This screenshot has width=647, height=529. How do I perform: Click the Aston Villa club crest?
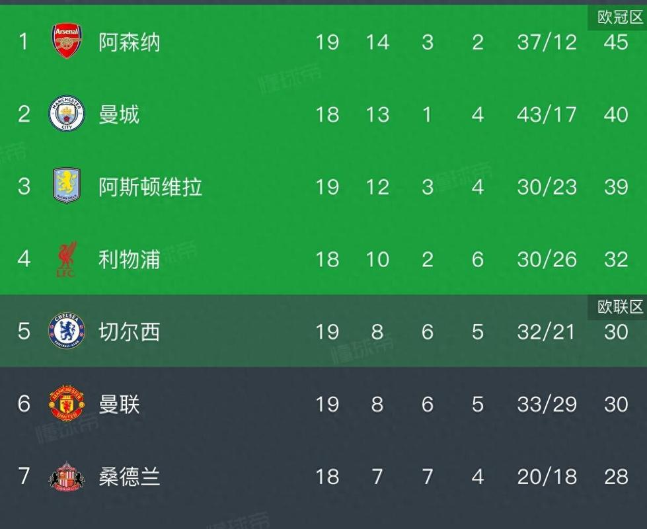pyautogui.click(x=67, y=186)
